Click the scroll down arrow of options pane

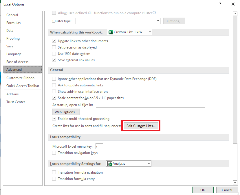click(x=235, y=183)
